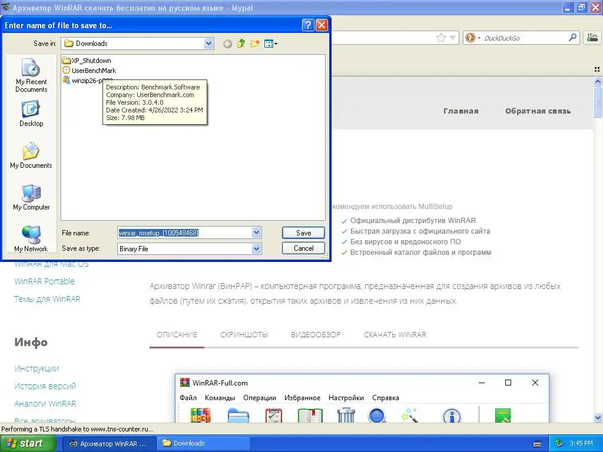
Task: Minimize the Mypal browser window
Action: [568, 7]
